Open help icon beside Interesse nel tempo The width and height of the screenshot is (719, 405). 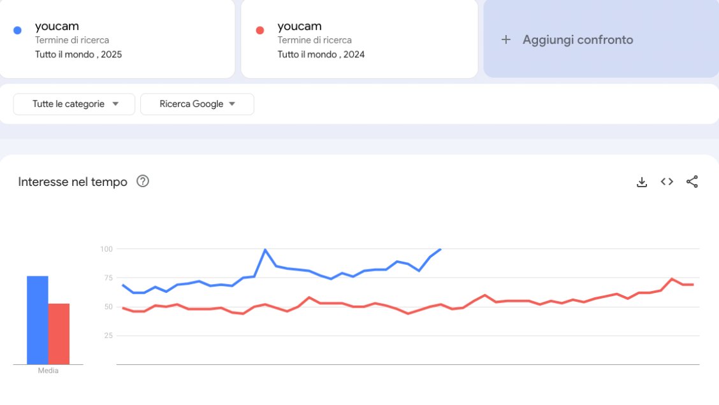pyautogui.click(x=143, y=181)
